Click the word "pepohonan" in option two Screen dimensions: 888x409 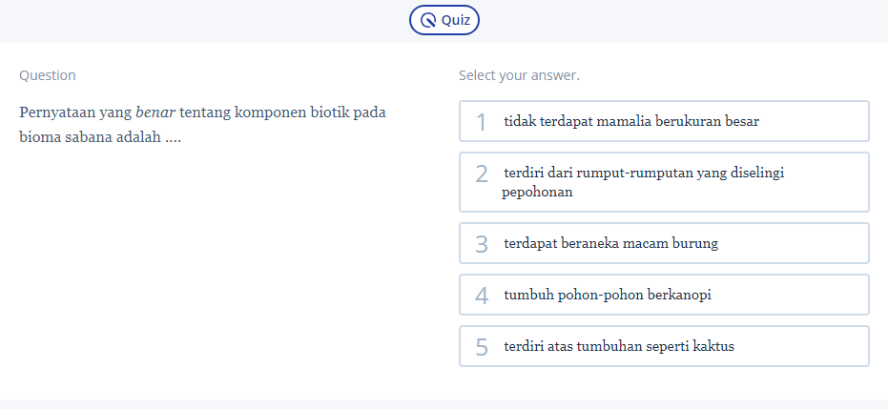tap(537, 192)
